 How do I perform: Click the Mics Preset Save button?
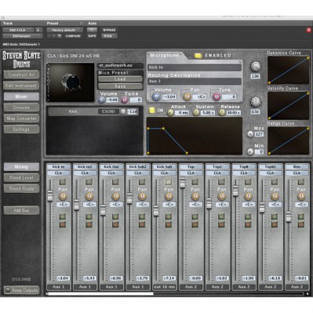click(120, 86)
